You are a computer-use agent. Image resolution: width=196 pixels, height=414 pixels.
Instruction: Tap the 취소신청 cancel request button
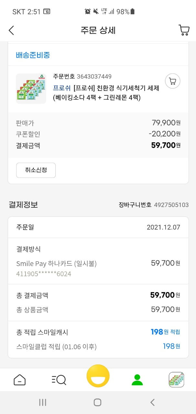click(36, 170)
